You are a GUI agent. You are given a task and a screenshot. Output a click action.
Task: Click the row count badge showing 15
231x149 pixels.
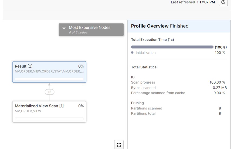(x=49, y=92)
